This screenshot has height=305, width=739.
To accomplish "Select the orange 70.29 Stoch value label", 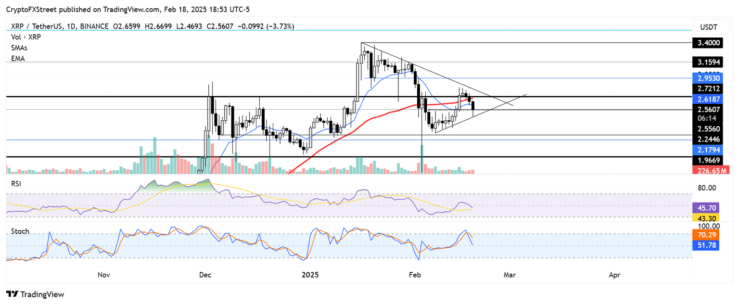I will click(x=707, y=235).
